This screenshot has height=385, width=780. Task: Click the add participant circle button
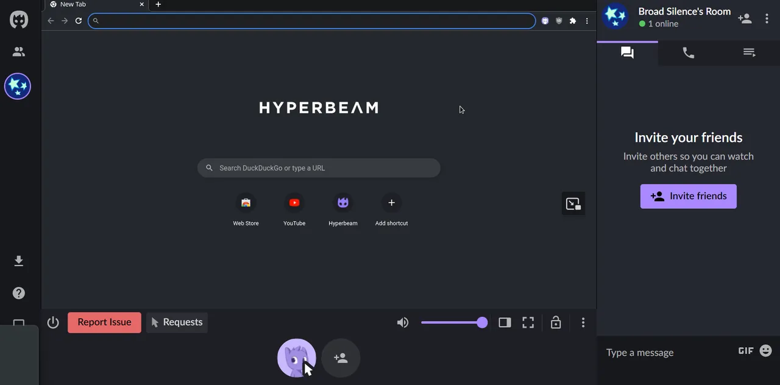point(341,358)
